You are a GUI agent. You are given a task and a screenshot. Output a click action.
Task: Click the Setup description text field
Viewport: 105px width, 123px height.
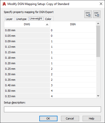click(x=52, y=109)
